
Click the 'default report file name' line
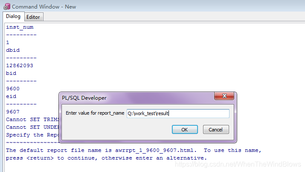[133, 150]
